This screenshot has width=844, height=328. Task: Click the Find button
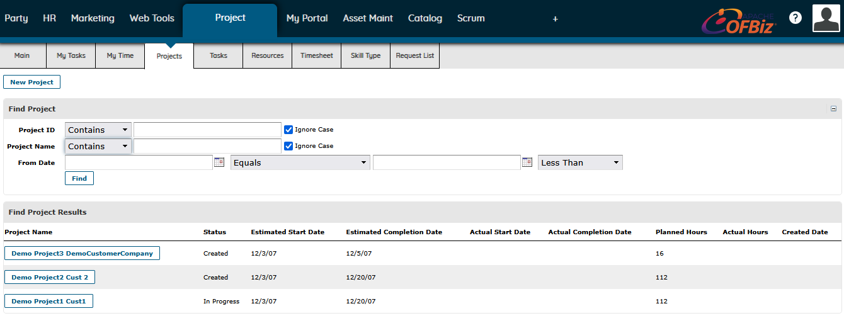pos(79,178)
